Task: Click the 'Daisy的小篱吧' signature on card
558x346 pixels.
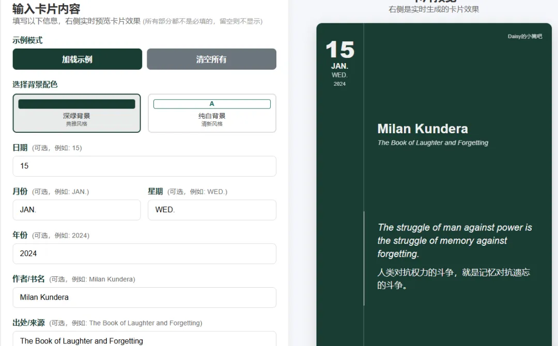Action: [x=525, y=36]
